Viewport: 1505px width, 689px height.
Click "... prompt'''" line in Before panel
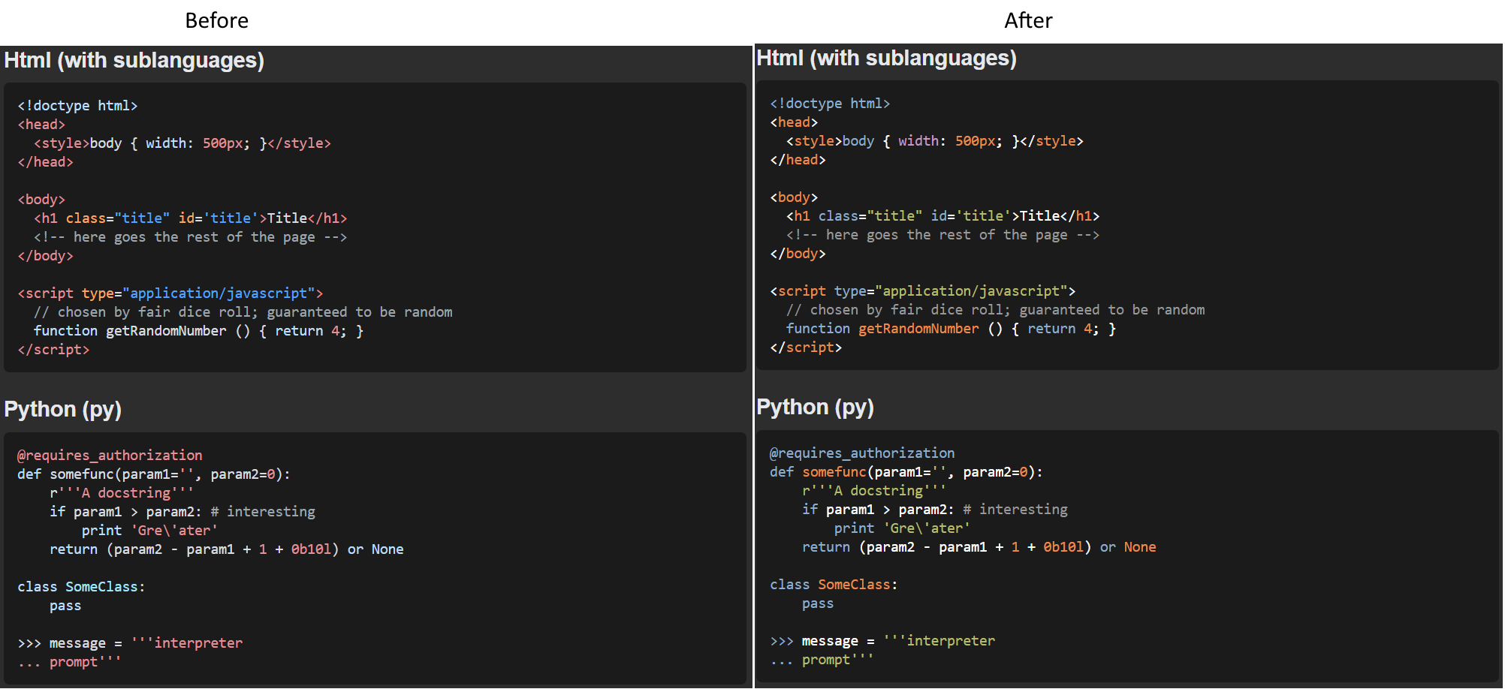69,662
